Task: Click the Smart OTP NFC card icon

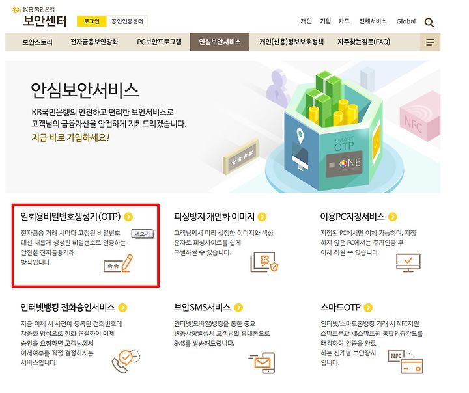Action: [x=405, y=362]
